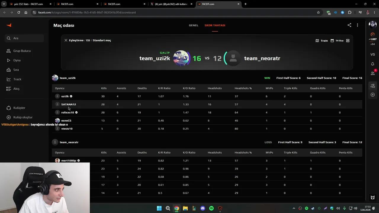Click the Train map icon
The image size is (379, 213).
click(x=317, y=41)
